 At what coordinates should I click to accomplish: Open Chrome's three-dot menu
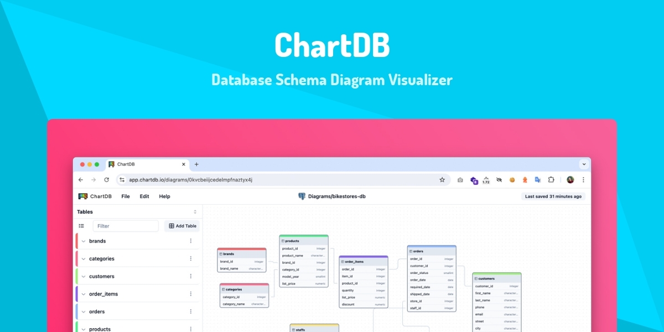pos(583,180)
